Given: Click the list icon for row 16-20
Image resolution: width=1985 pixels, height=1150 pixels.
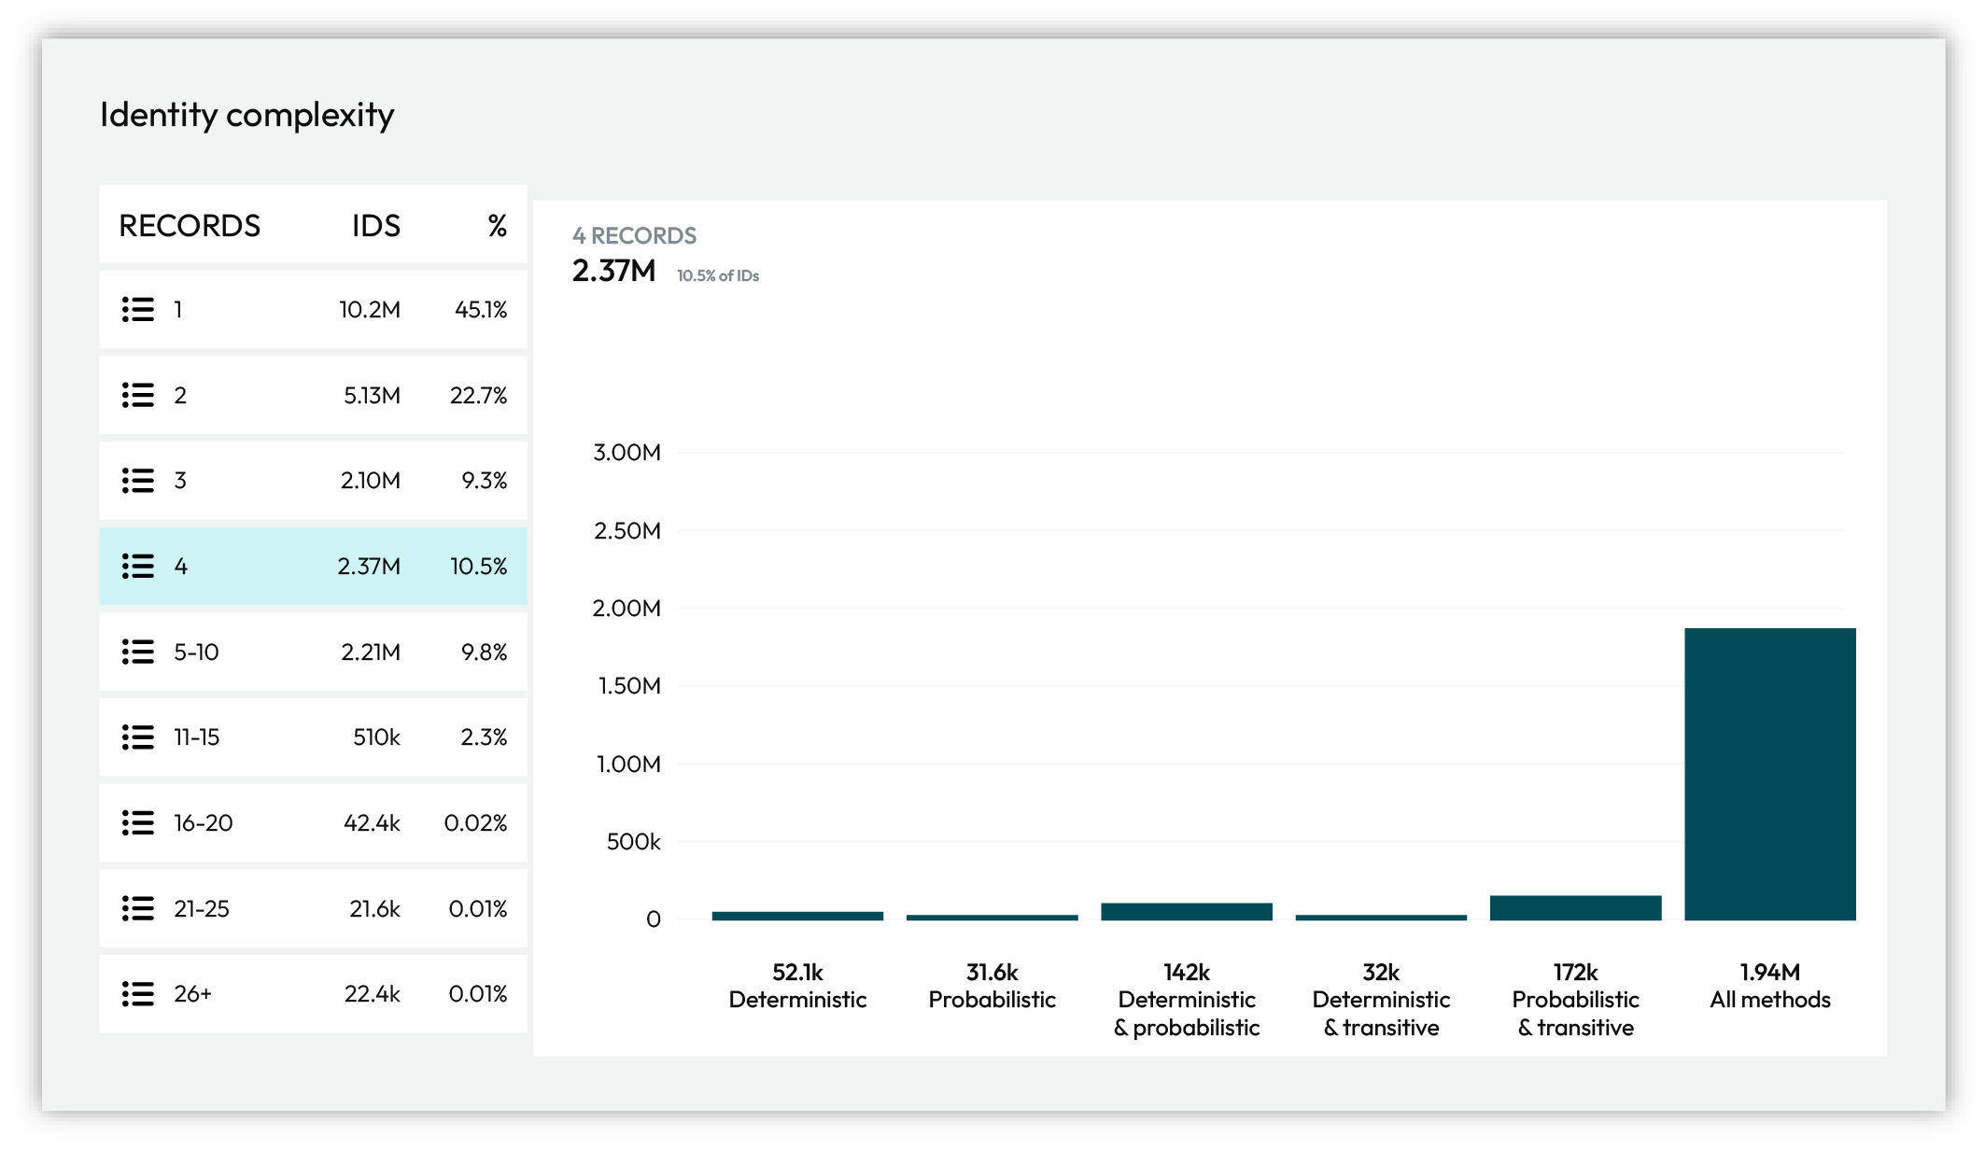Looking at the screenshot, I should click(137, 822).
